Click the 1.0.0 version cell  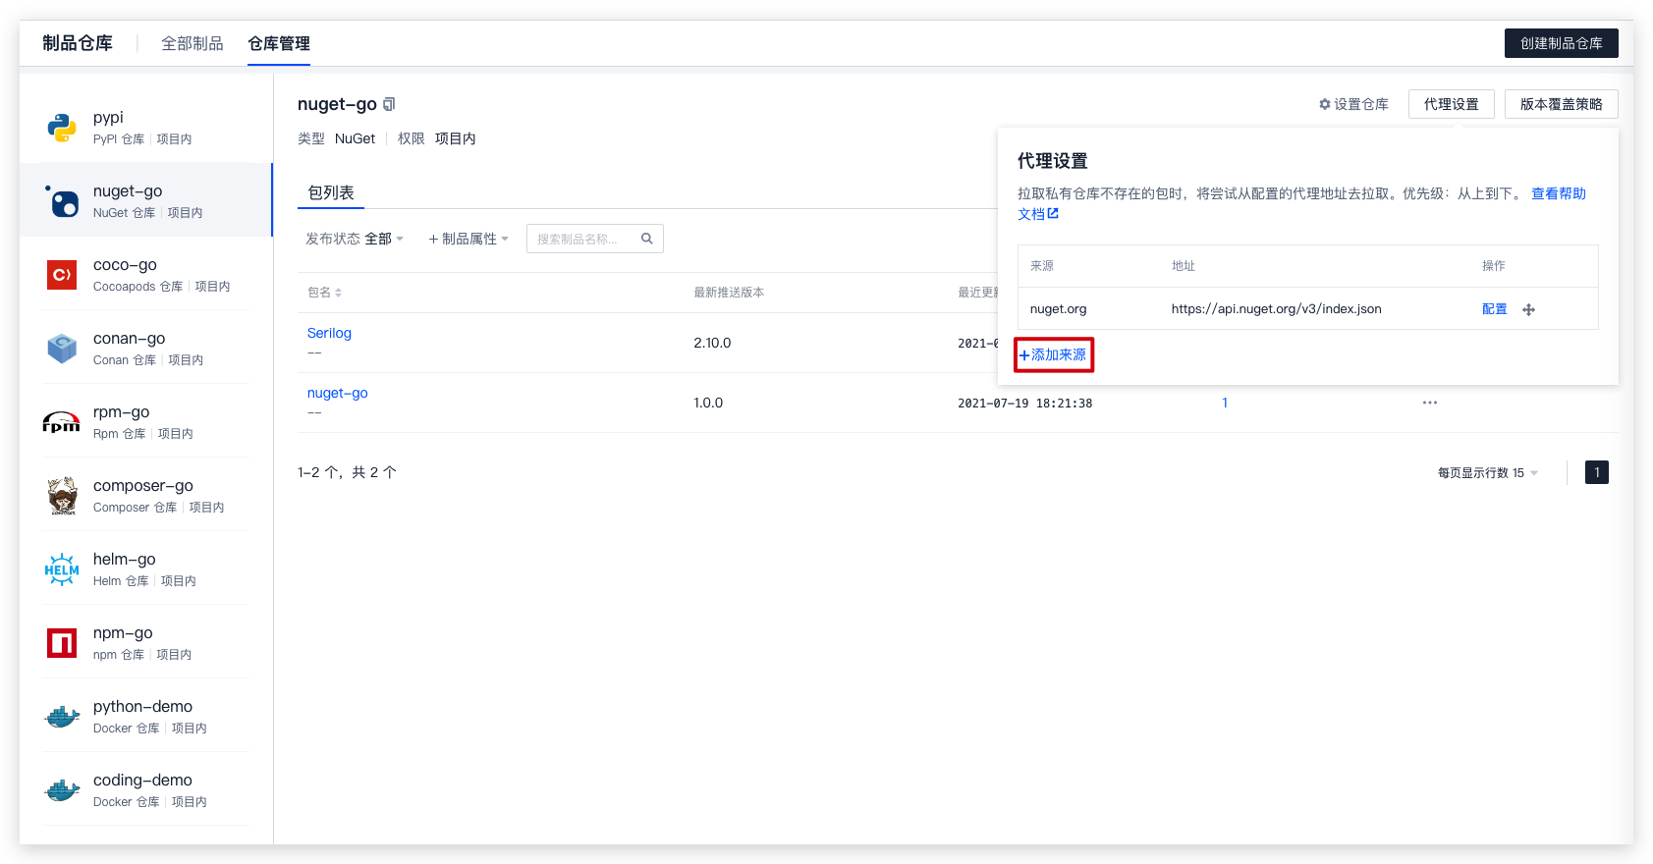[x=708, y=403]
